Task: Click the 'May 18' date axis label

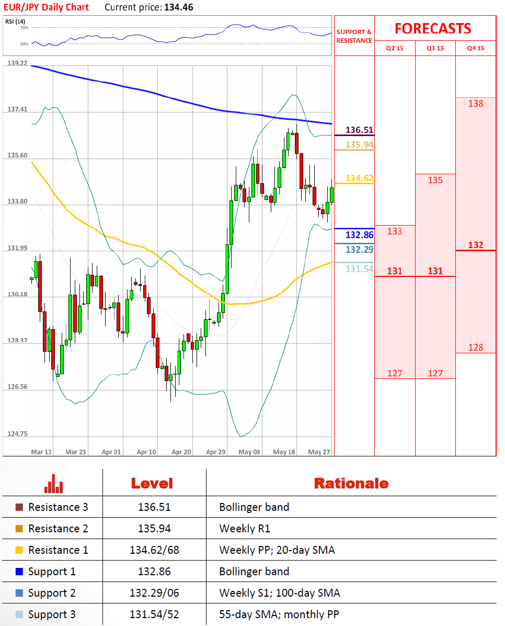Action: click(x=284, y=452)
